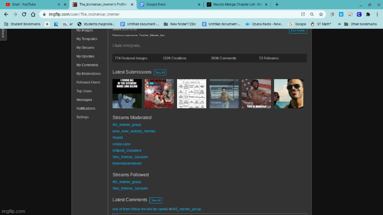
Task: Open My Templates in the sidebar
Action: coord(87,39)
